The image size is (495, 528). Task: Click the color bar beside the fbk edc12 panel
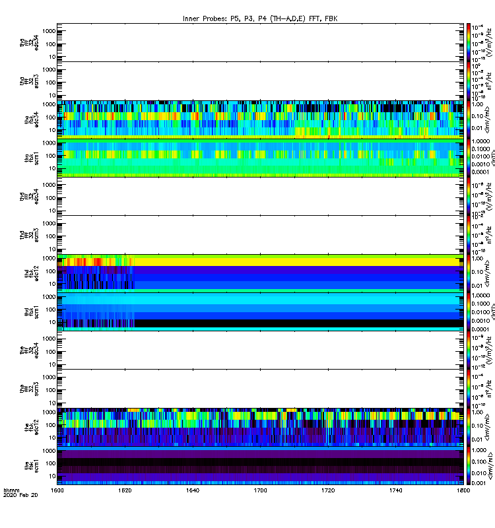point(469,427)
